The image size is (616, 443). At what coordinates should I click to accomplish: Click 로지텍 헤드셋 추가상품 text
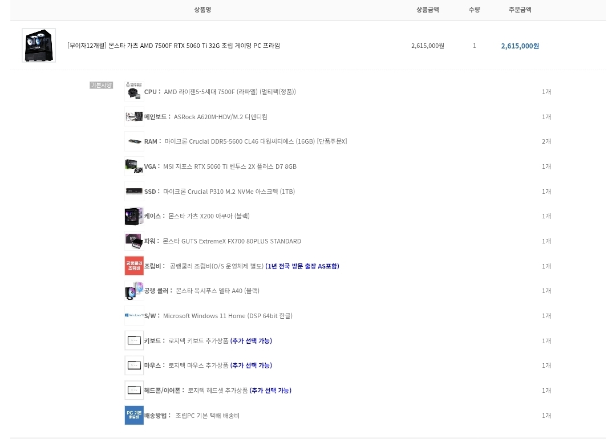pyautogui.click(x=218, y=391)
